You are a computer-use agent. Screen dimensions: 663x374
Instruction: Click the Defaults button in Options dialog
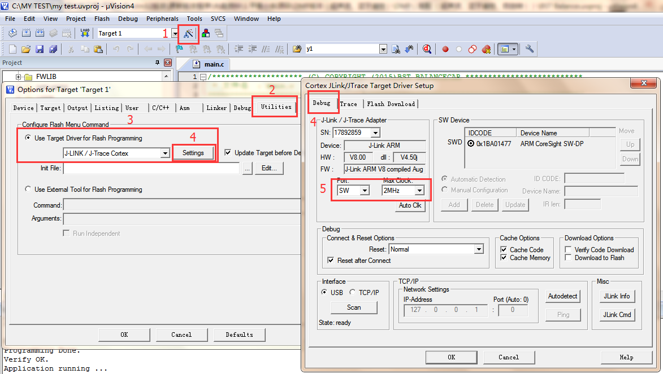239,335
